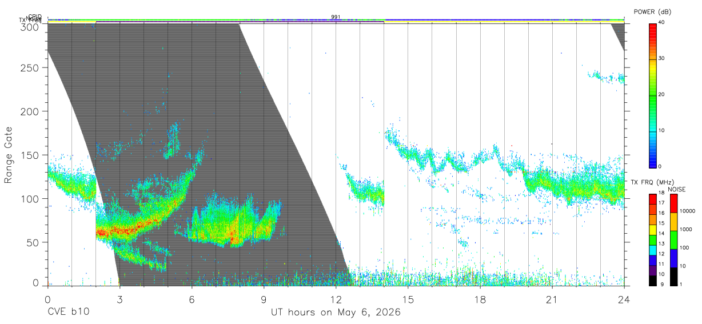Click the Range Gate y-axis title

click(x=9, y=155)
